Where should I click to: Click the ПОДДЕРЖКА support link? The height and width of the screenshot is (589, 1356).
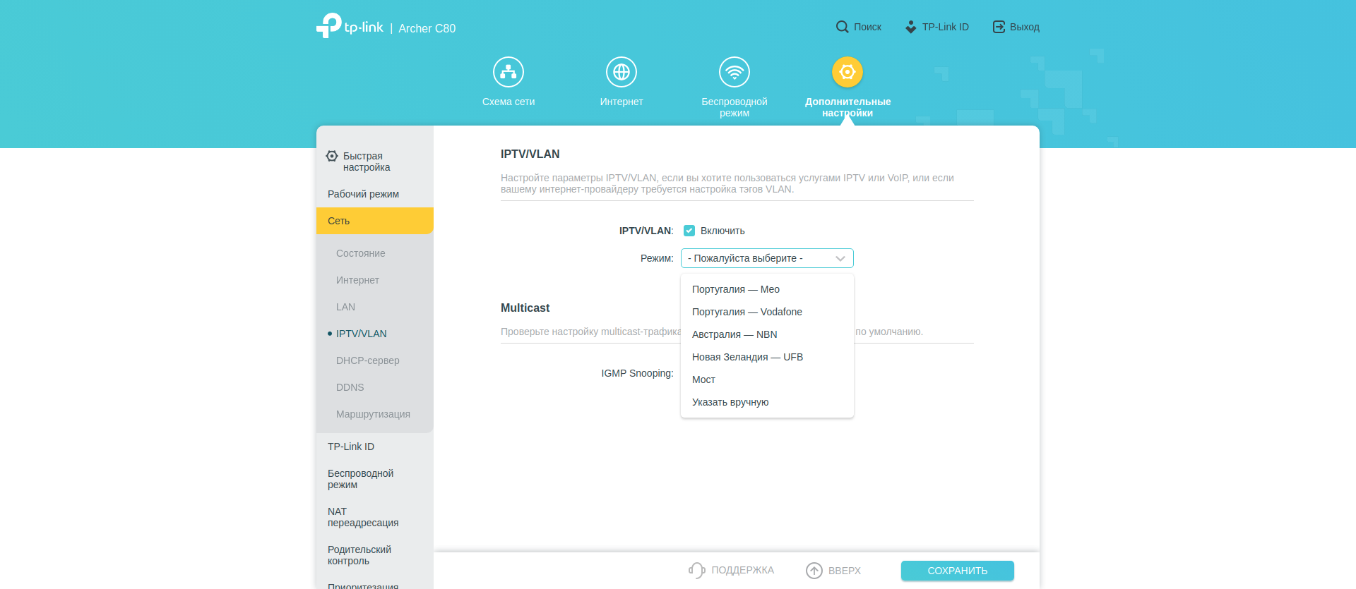[732, 570]
